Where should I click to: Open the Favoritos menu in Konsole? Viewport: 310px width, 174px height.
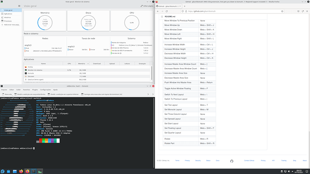(x=27, y=90)
